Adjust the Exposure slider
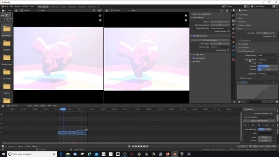 [x=268, y=66]
